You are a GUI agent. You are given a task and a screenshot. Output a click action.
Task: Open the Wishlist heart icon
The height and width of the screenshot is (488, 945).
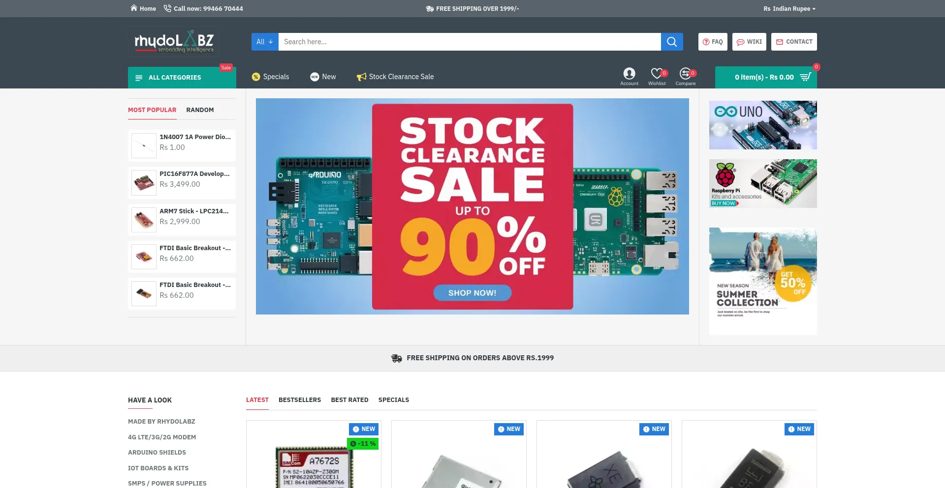tap(657, 73)
